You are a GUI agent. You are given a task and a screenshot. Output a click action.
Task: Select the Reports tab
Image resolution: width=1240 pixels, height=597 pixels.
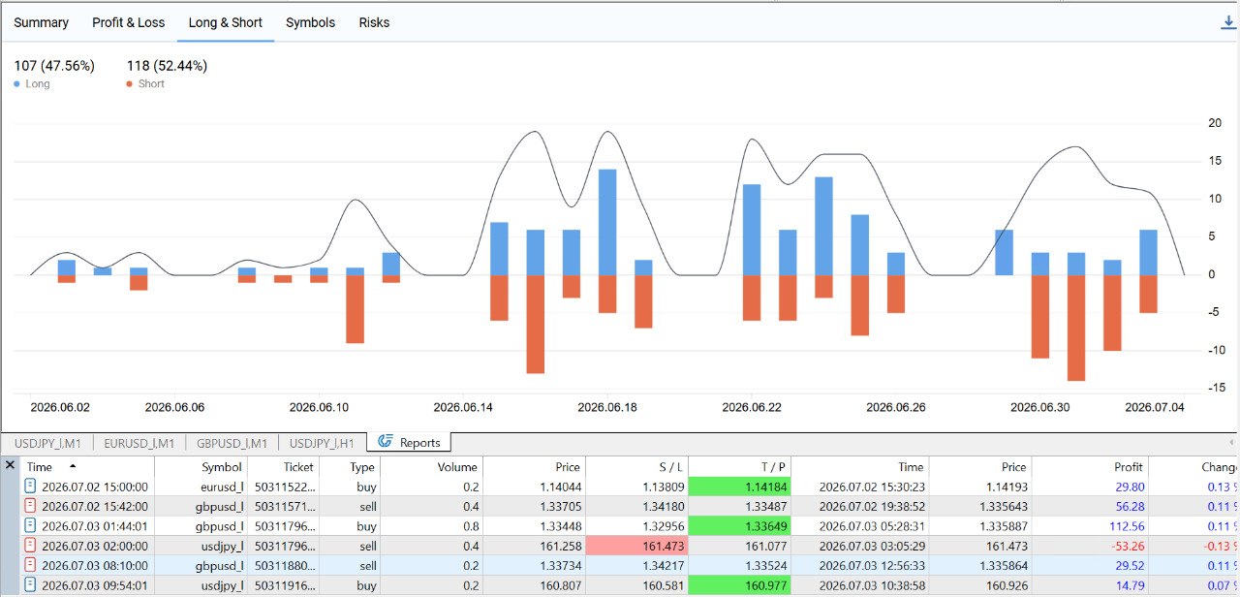point(409,443)
